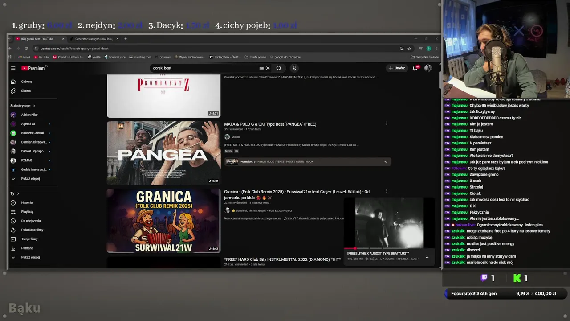This screenshot has width=570, height=321.
Task: Open the account avatar menu
Action: click(x=428, y=68)
